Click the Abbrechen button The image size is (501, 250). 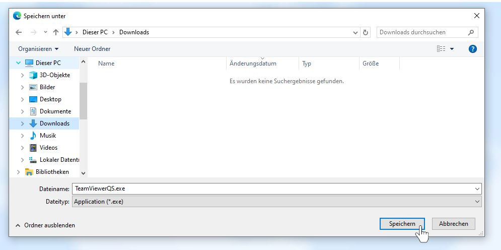tap(453, 224)
